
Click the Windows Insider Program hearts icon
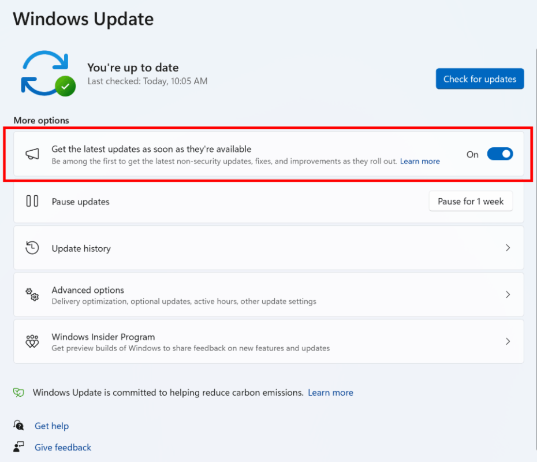[x=32, y=341]
